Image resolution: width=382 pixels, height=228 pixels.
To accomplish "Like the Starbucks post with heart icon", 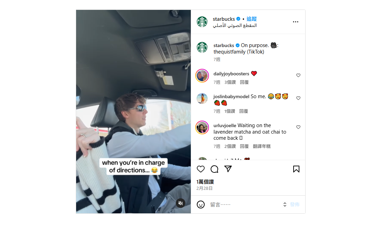I will point(200,169).
